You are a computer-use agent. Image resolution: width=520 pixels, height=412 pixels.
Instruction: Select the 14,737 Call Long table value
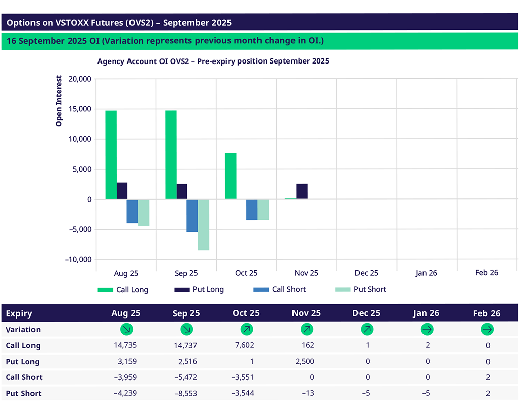(186, 345)
